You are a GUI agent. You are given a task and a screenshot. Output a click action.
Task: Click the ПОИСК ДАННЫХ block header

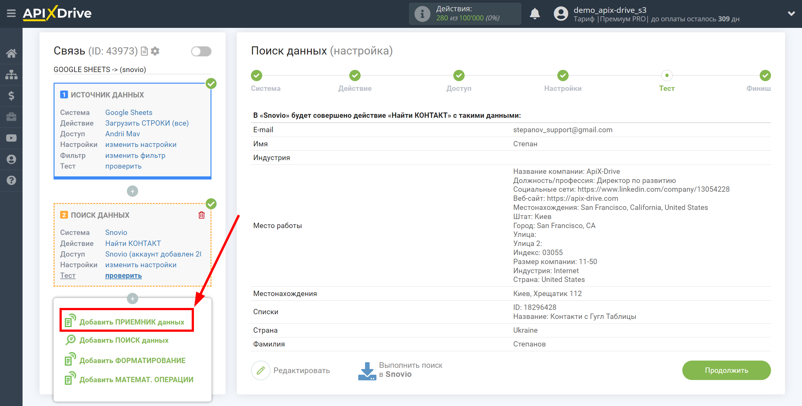100,215
